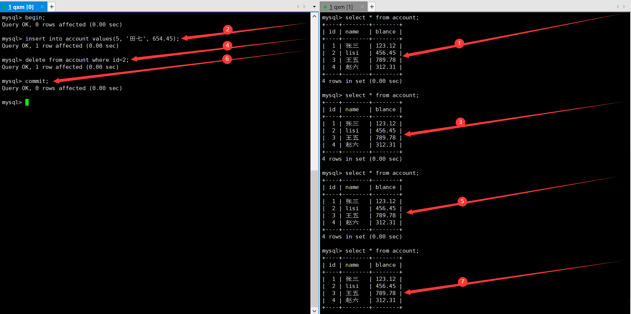631x314 pixels.
Task: Click the 'lisi' name in the bottommost result table
Action: 352,286
